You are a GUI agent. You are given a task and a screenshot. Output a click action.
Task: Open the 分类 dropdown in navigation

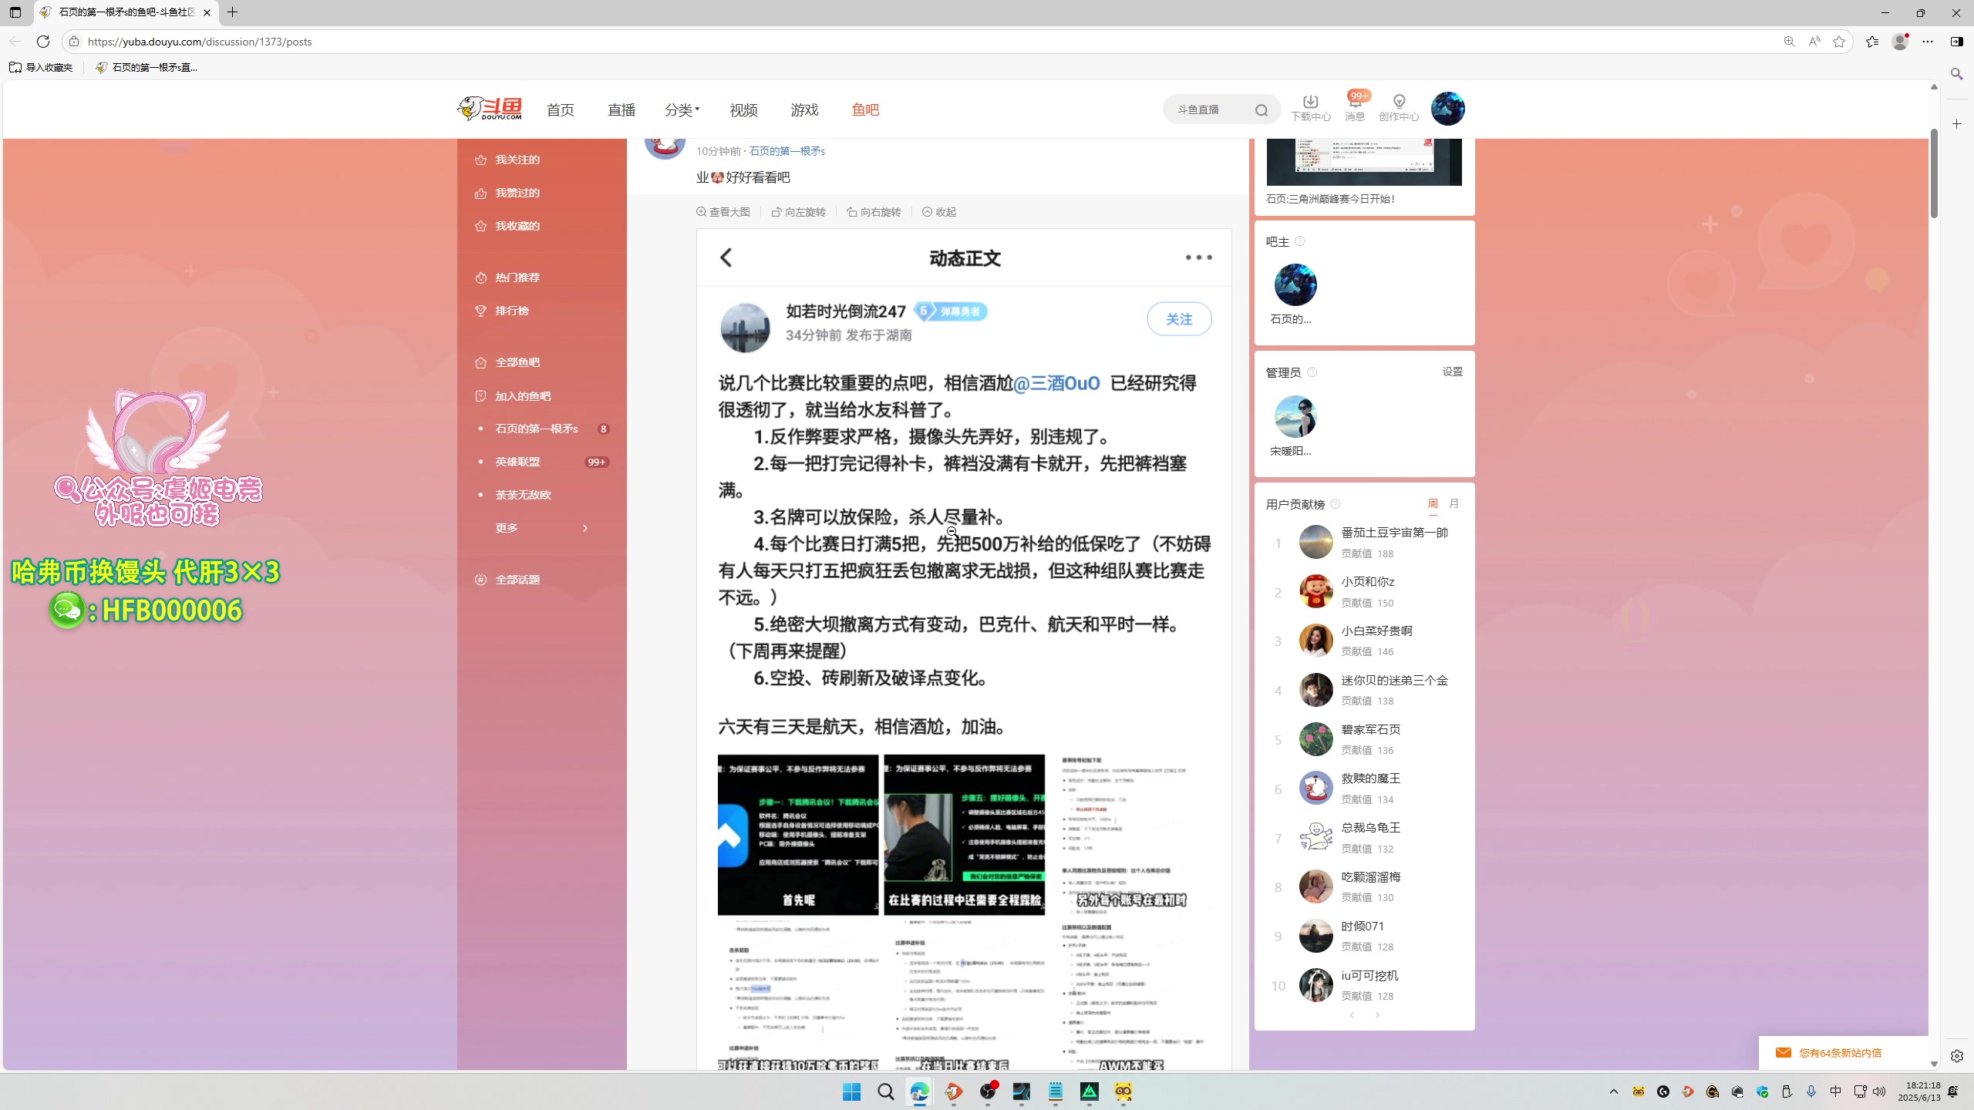click(x=682, y=110)
